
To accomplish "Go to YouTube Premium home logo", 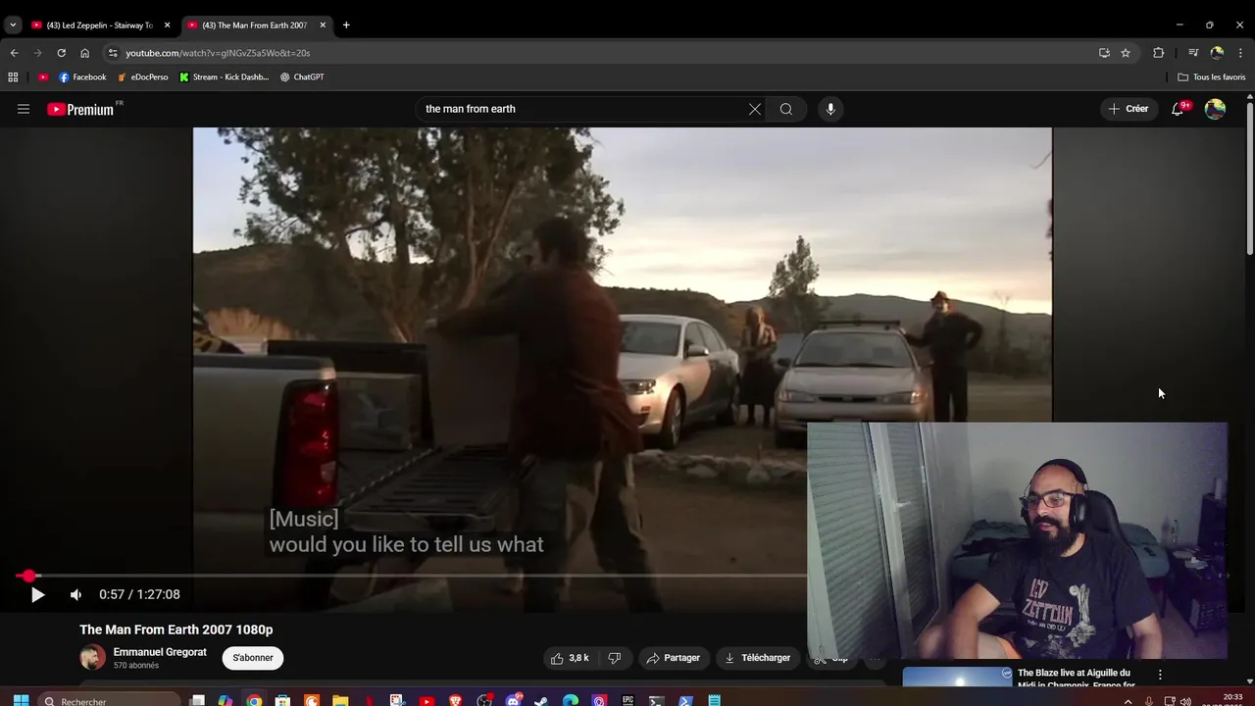I will (80, 109).
